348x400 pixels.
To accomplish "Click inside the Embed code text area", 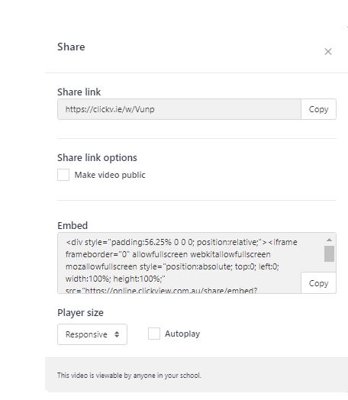I will coord(179,263).
